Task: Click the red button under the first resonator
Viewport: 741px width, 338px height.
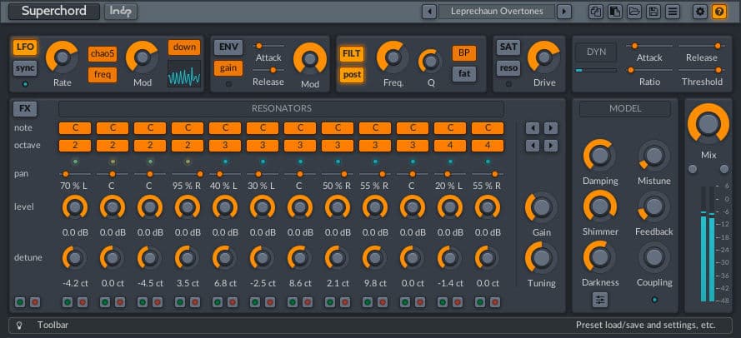Action: tap(83, 302)
